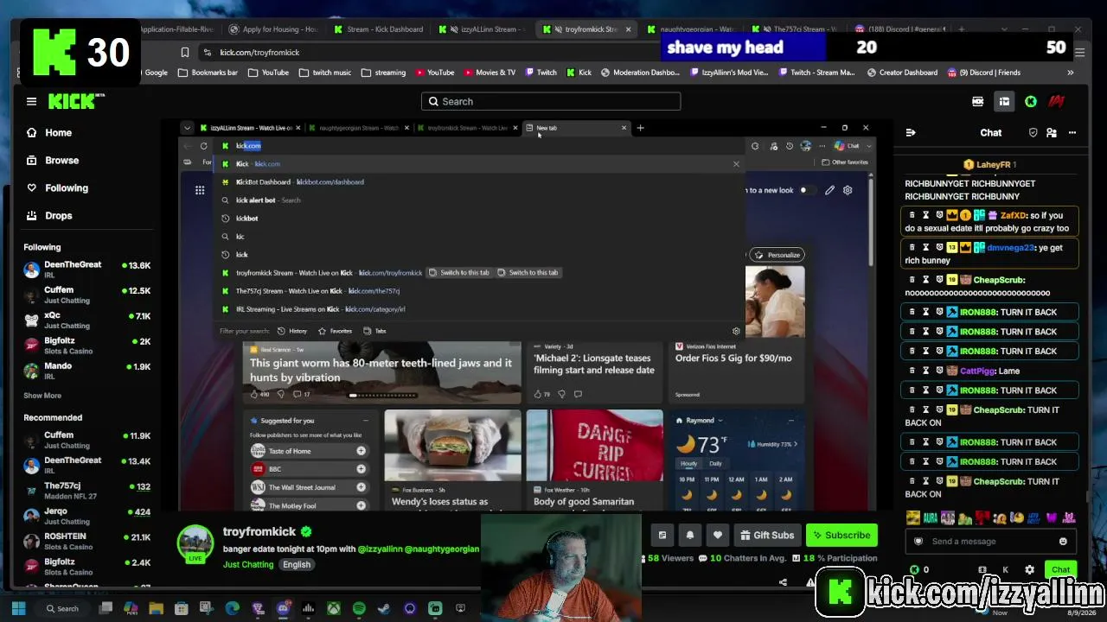Click the MDX icon in Kick header
This screenshot has width=1107, height=622.
tap(978, 101)
